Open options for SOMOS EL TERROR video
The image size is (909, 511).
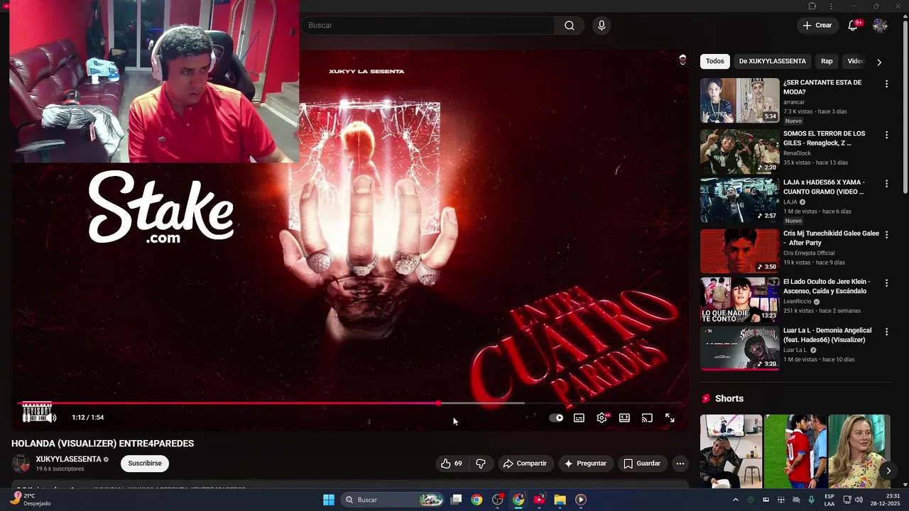pyautogui.click(x=886, y=135)
